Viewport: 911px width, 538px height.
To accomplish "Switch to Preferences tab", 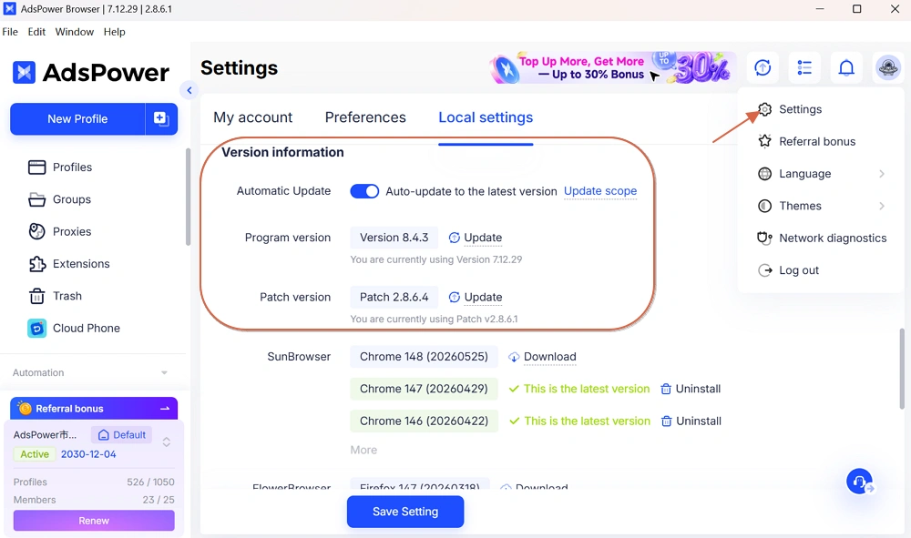I will coord(365,117).
